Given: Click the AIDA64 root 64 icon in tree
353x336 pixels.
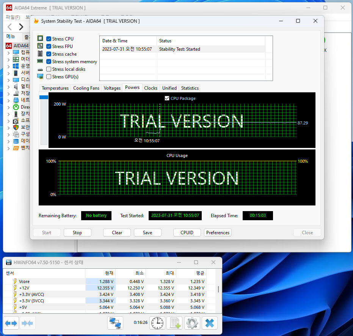Looking at the screenshot, I should [9, 45].
